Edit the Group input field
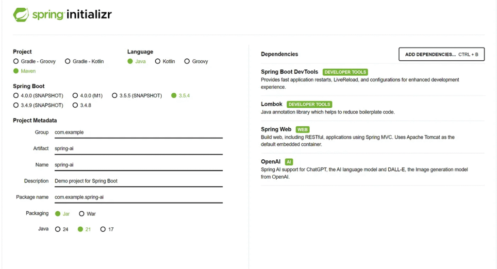 click(x=138, y=132)
